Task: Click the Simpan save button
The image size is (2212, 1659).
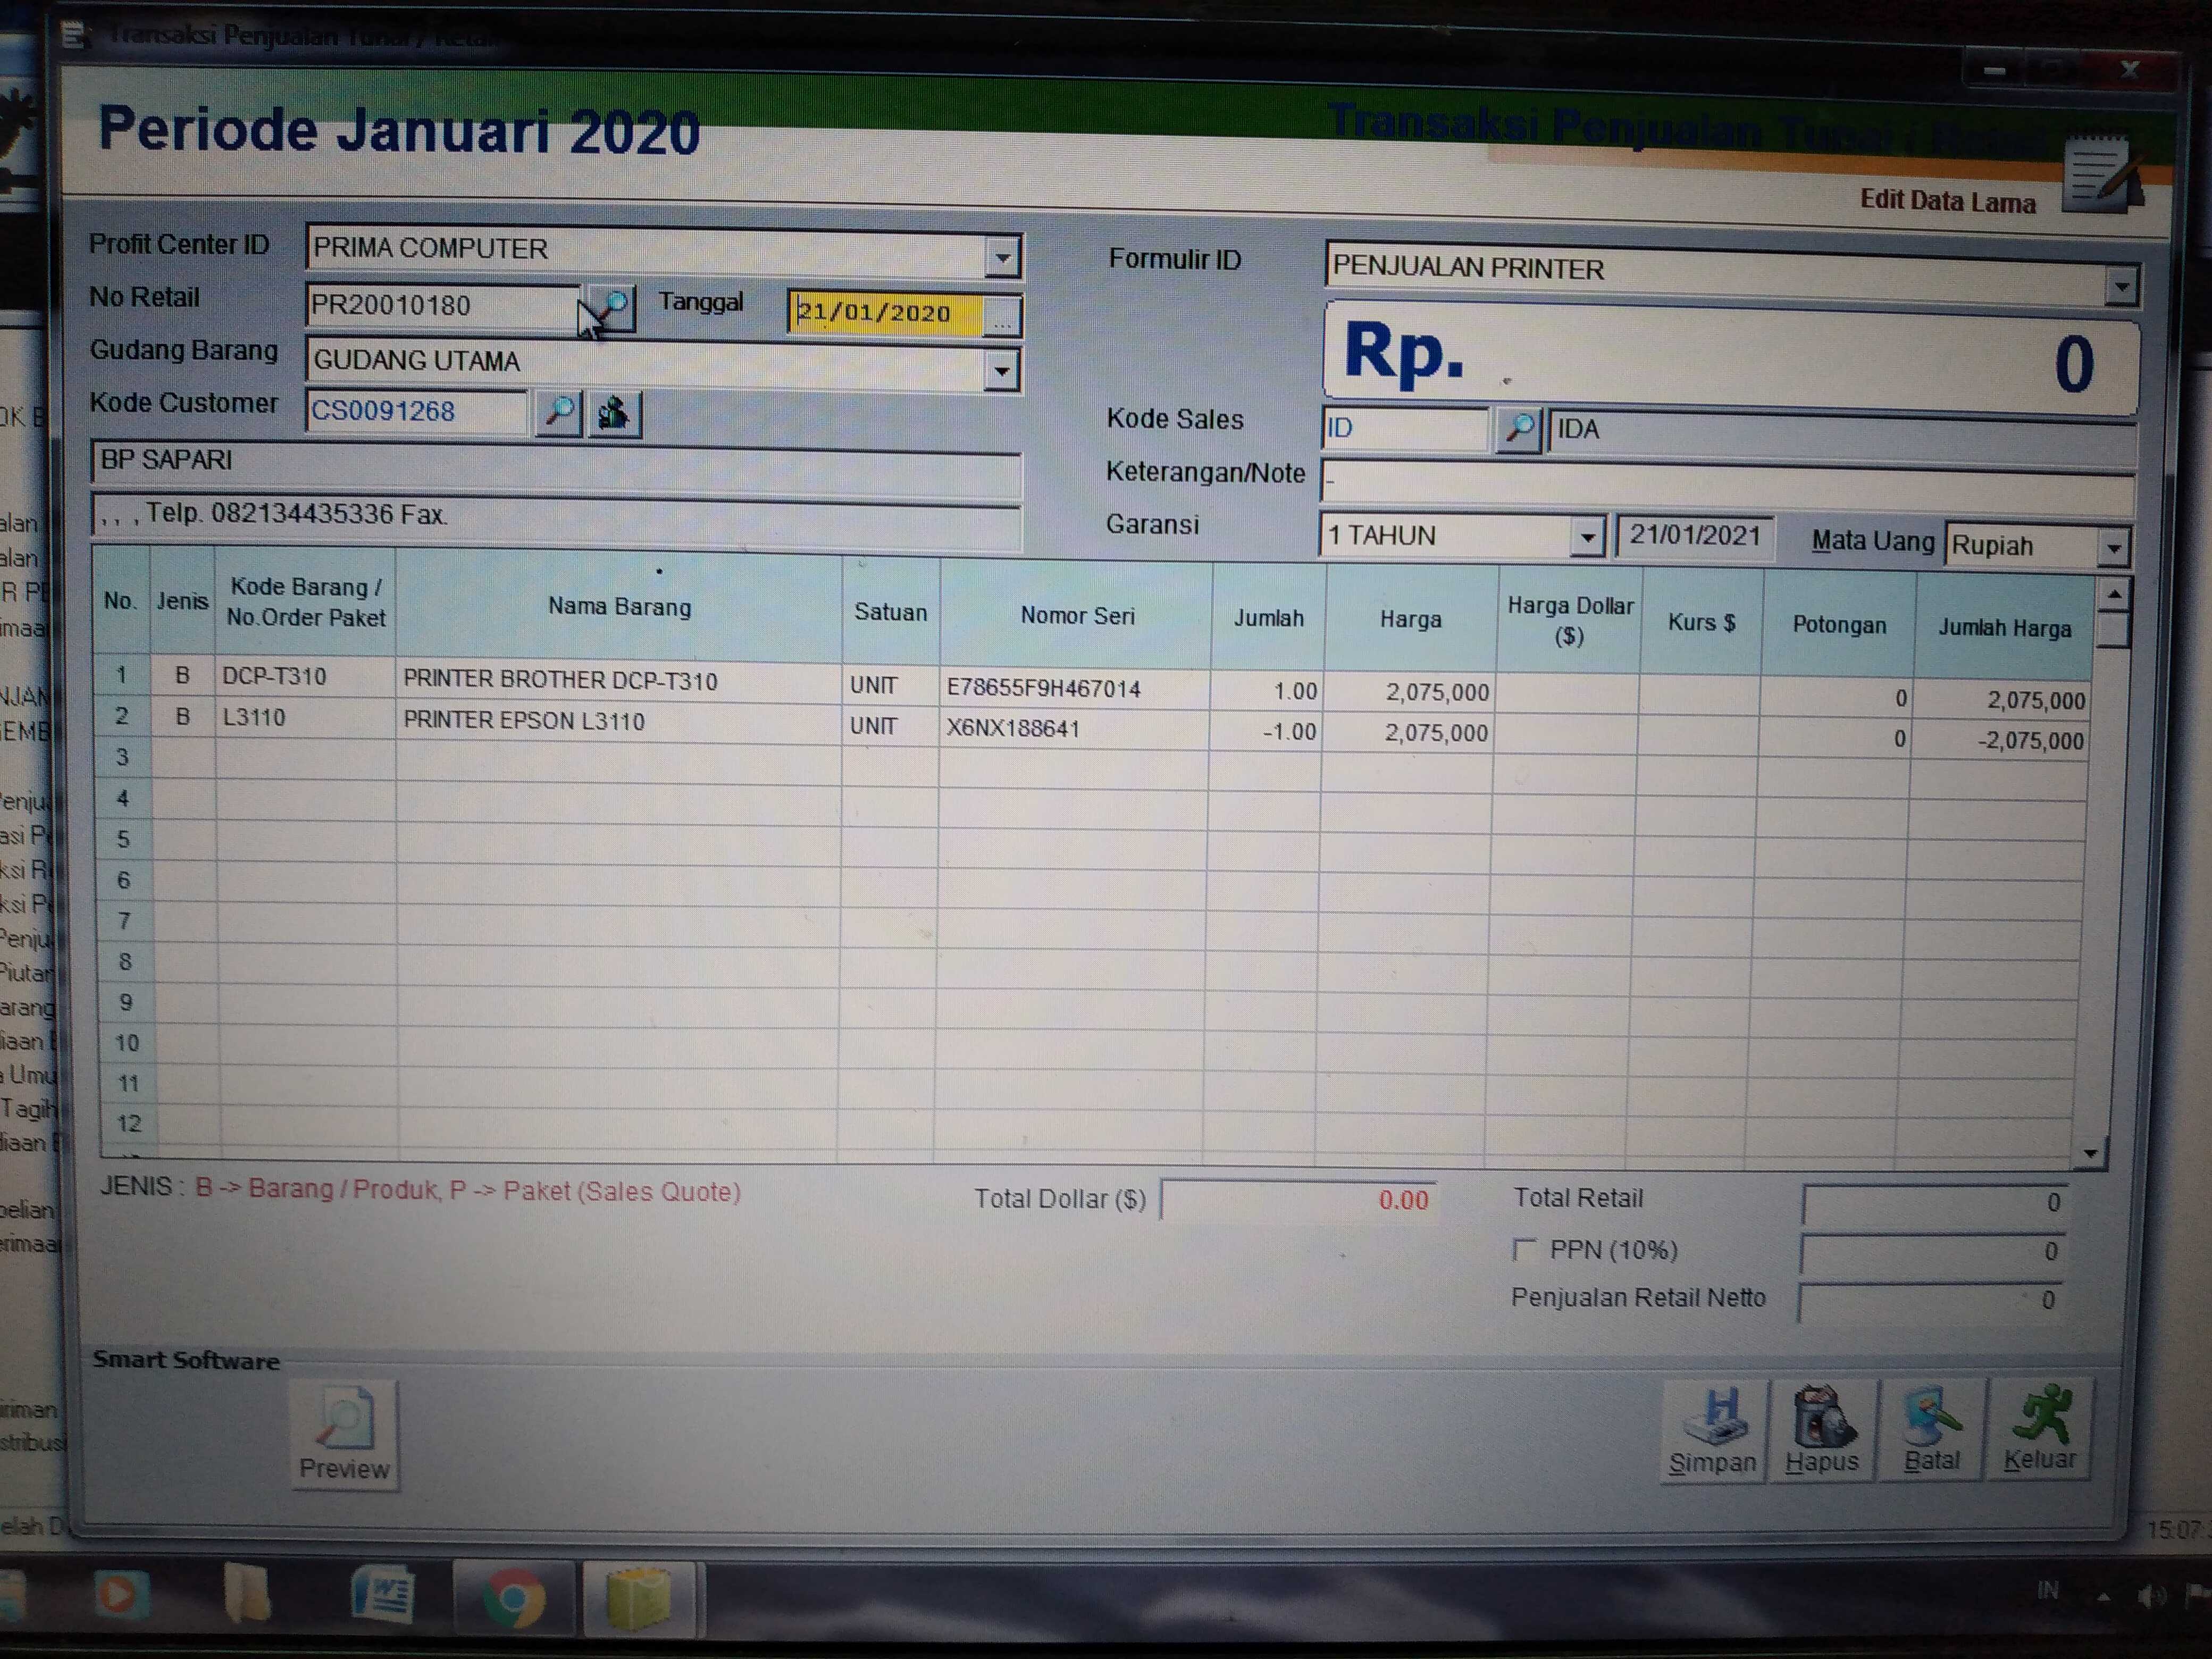Action: pos(1712,1431)
